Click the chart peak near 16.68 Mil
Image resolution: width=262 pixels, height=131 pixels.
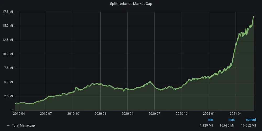(x=253, y=16)
